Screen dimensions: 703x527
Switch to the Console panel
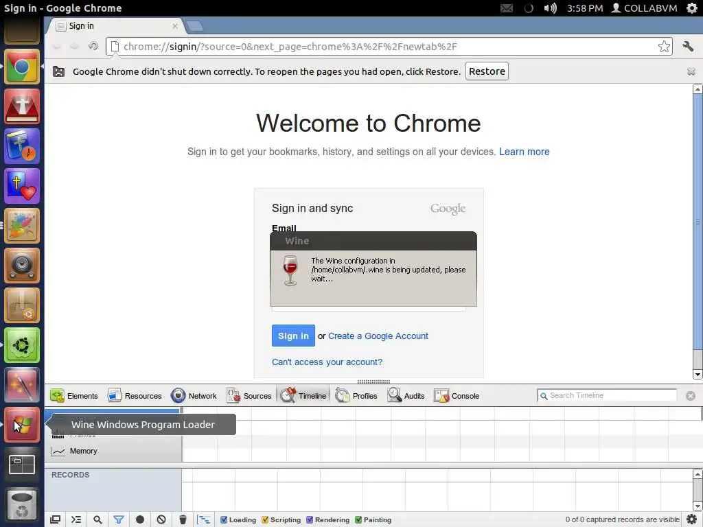pyautogui.click(x=457, y=396)
